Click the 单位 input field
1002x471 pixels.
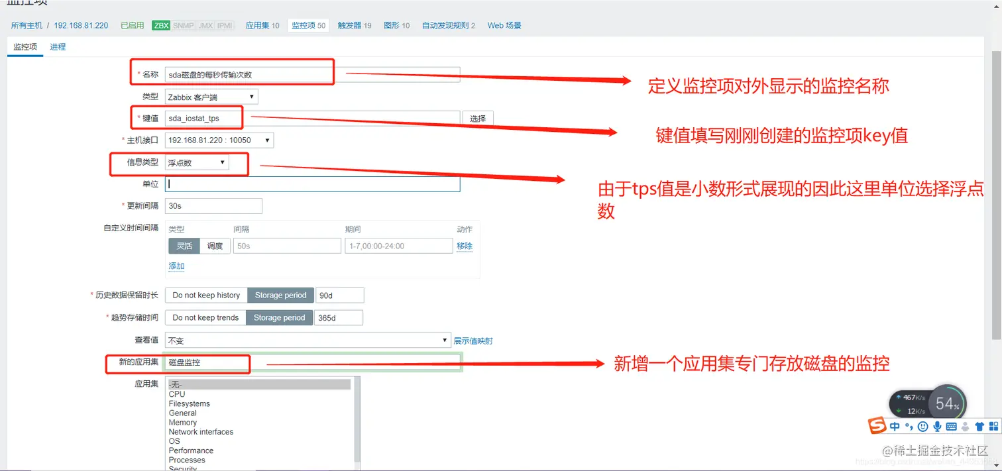(312, 184)
